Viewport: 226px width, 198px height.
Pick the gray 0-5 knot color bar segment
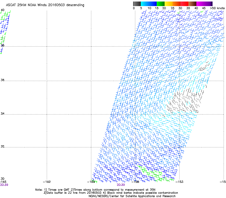click(x=137, y=4)
